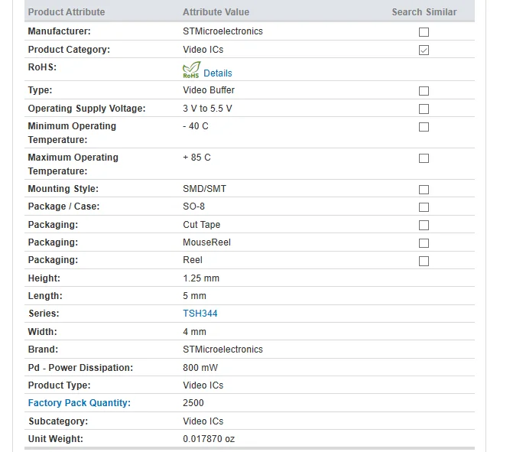
Task: Click the SO-8 package value
Action: pyautogui.click(x=193, y=206)
